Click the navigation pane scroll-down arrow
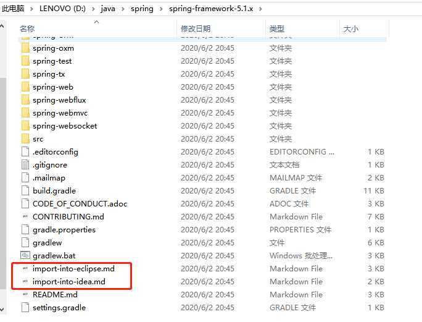This screenshot has height=322, width=422. [2, 309]
